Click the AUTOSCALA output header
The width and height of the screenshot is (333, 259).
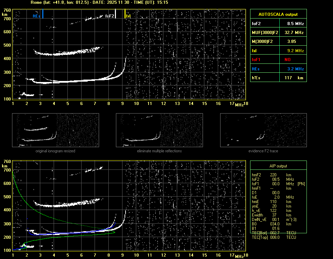pyautogui.click(x=278, y=14)
